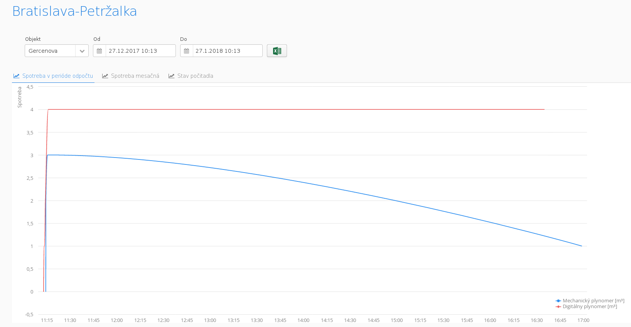Toggle Digitálny plynomer series via legend label
The image size is (631, 327).
(590, 307)
